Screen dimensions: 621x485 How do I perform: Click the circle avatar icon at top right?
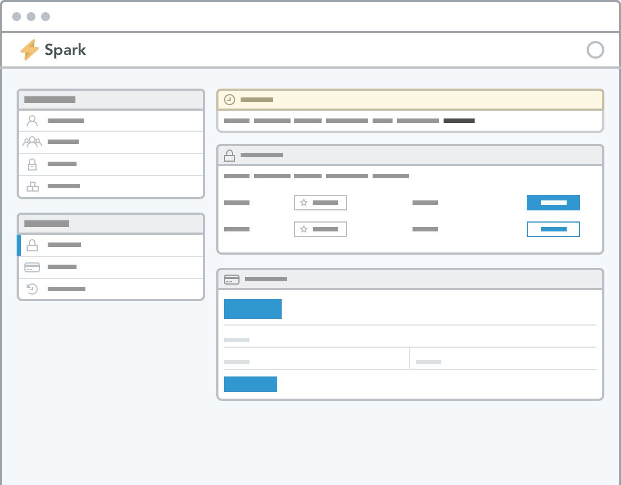[595, 50]
